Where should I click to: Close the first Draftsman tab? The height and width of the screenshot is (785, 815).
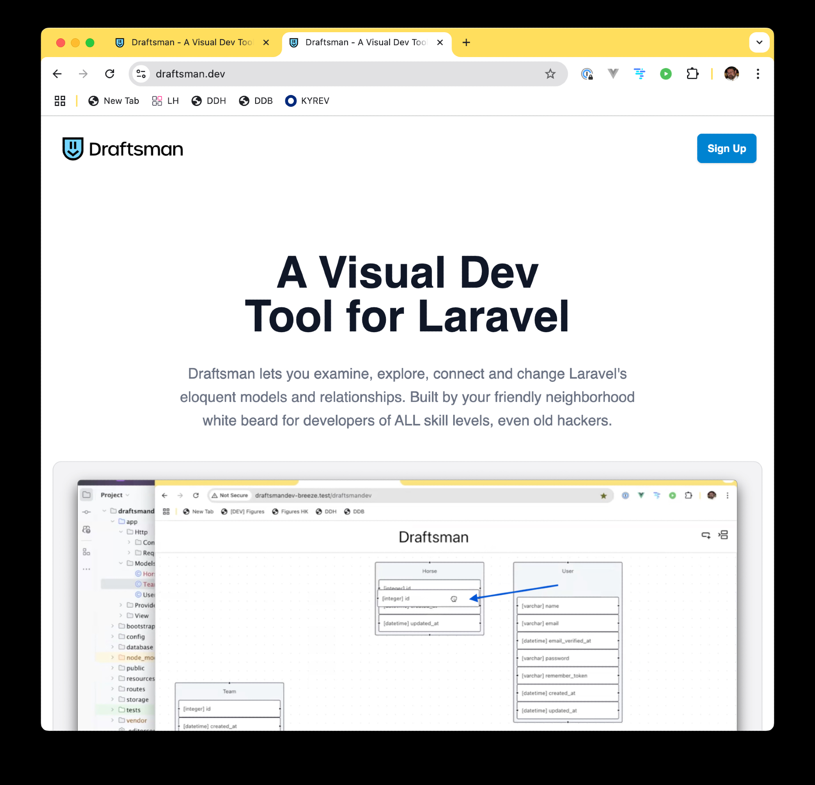(266, 42)
